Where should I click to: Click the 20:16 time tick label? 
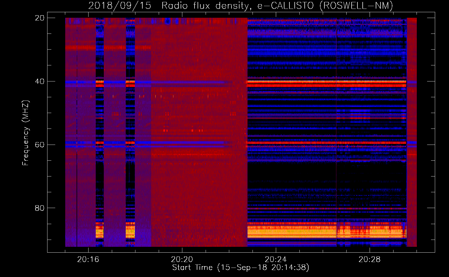pyautogui.click(x=88, y=260)
